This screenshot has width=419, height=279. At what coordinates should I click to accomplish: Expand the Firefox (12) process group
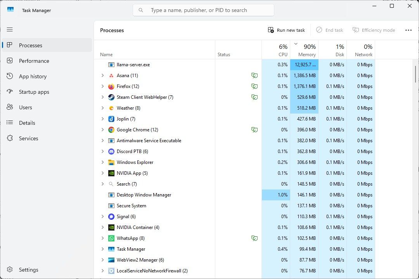pyautogui.click(x=102, y=86)
